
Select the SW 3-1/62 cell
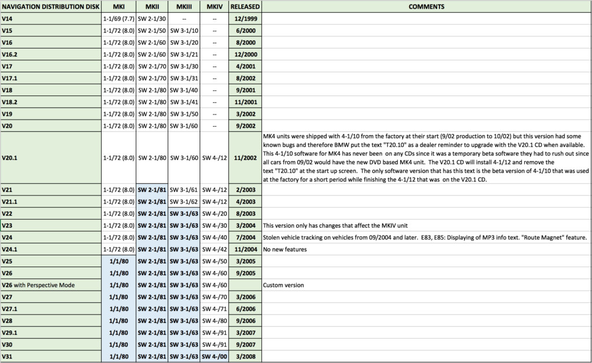click(184, 202)
